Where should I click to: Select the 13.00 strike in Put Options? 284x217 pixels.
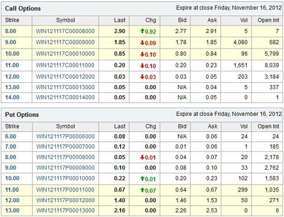12,210
